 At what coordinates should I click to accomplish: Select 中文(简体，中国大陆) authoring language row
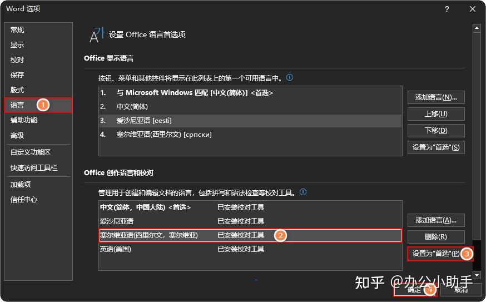pos(250,207)
